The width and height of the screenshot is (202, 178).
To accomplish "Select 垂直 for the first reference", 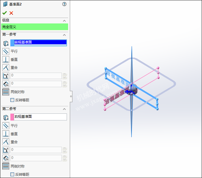I will click(x=6, y=60).
